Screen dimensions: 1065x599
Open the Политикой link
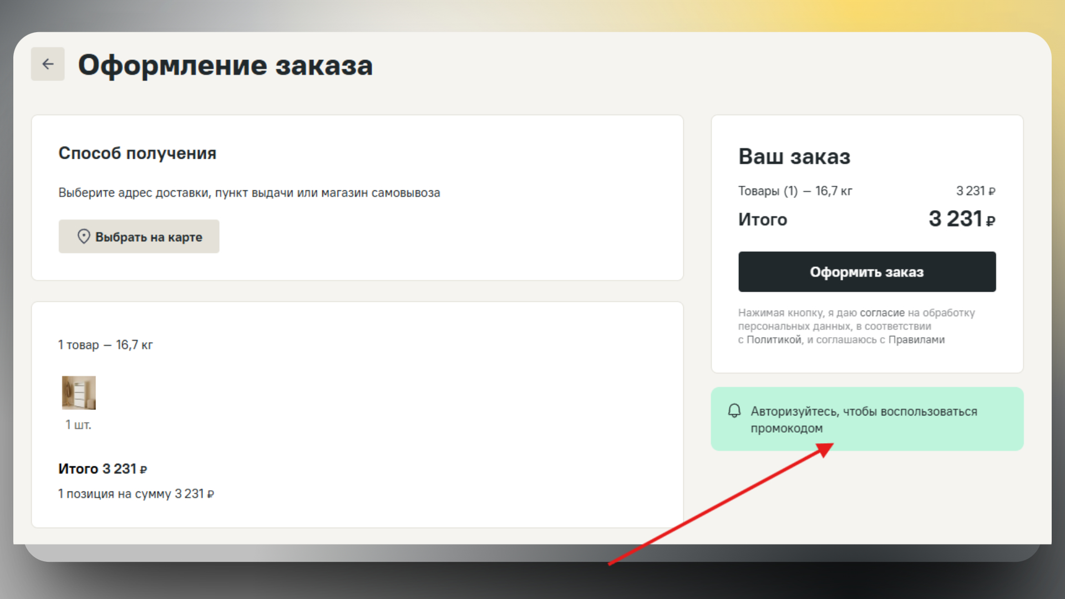pyautogui.click(x=774, y=340)
